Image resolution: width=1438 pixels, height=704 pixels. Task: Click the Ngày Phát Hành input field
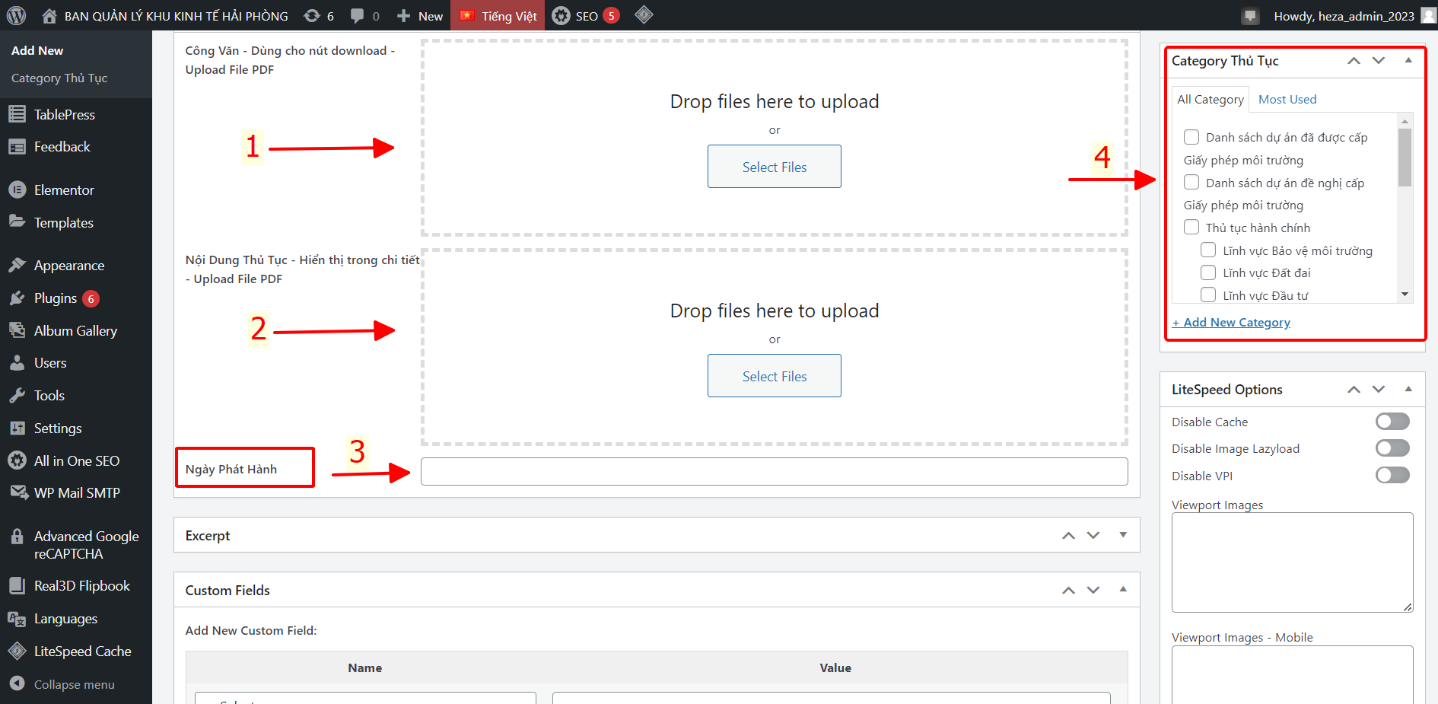(774, 471)
